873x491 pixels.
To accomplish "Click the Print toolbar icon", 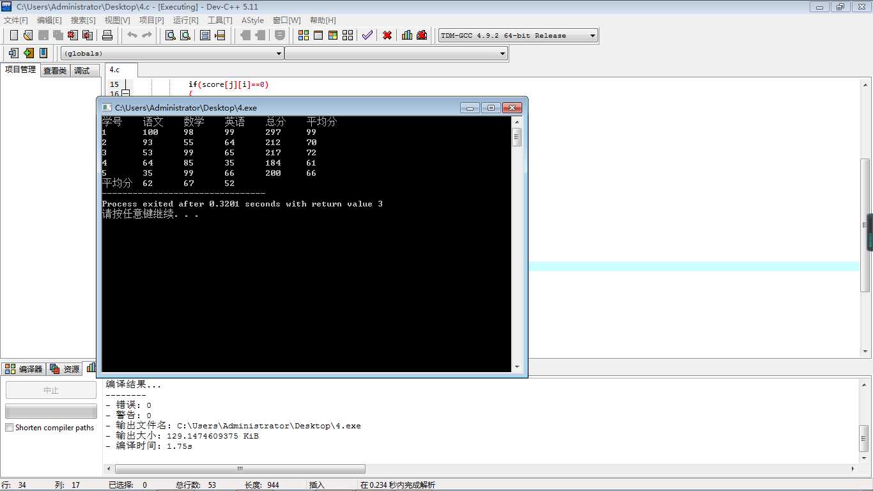I will [107, 35].
